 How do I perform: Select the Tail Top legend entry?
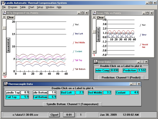coord(77,60)
